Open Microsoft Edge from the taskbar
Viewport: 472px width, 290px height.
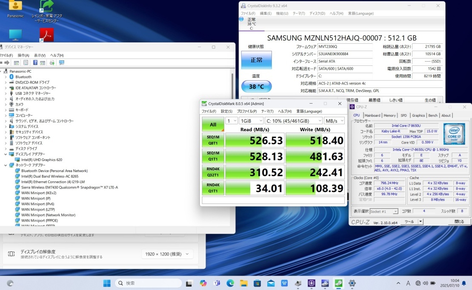coord(230,283)
